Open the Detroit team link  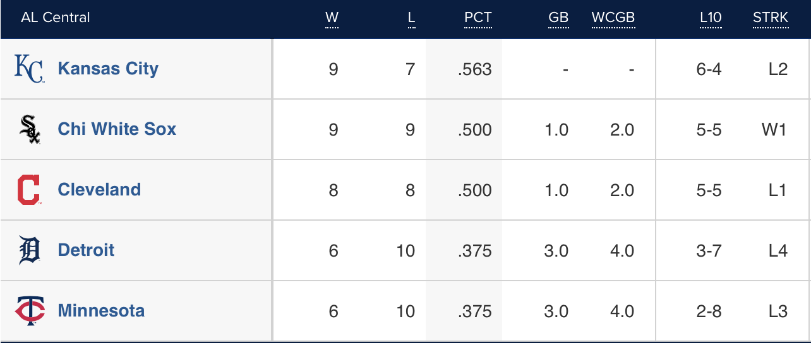coord(86,250)
